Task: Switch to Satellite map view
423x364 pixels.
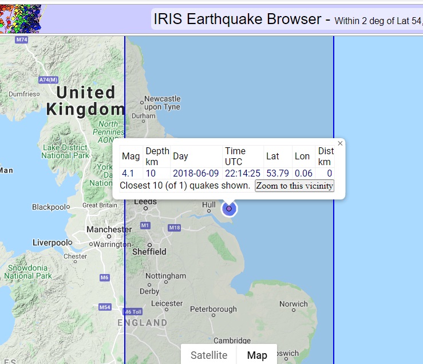Action: [209, 355]
